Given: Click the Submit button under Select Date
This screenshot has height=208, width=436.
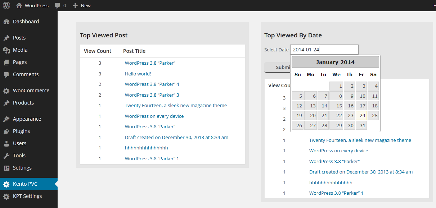Looking at the screenshot, I should (x=278, y=67).
